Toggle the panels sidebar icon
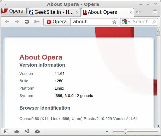Image resolution: width=161 pixels, height=136 pixels. 6,131
